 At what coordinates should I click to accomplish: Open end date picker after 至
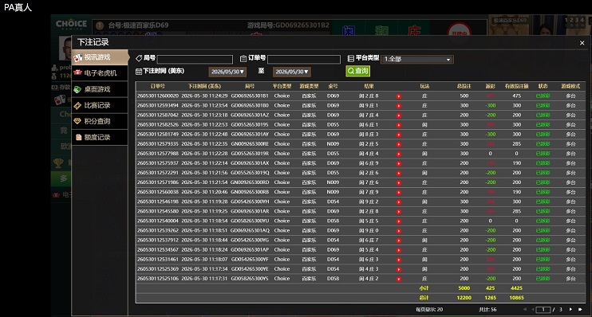tap(291, 72)
